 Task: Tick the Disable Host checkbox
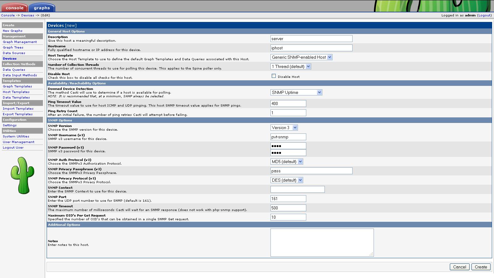[x=274, y=76]
